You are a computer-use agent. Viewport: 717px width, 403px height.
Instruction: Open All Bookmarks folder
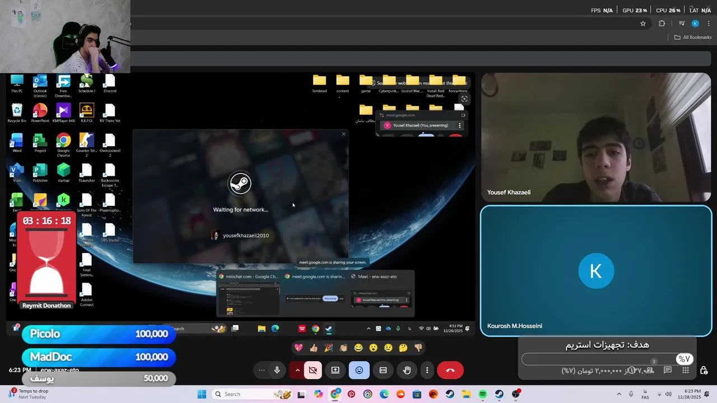pyautogui.click(x=693, y=38)
